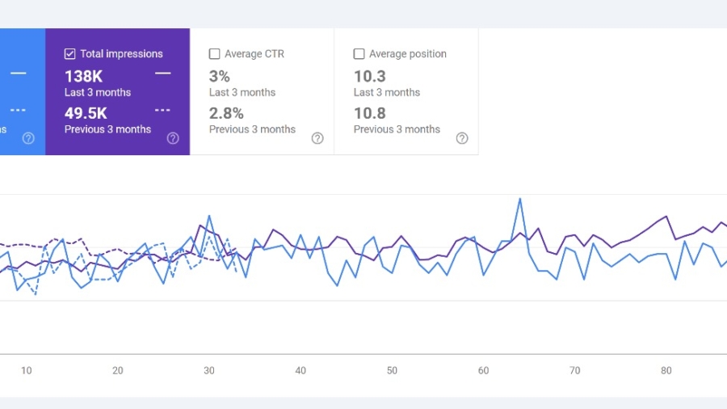Tick the Average position checkbox
This screenshot has width=727, height=409.
[359, 54]
